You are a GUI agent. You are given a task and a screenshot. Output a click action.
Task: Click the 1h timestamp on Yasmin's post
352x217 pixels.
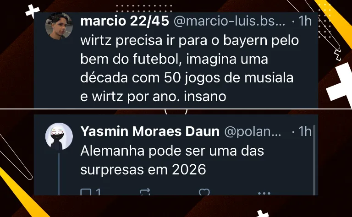pos(305,131)
